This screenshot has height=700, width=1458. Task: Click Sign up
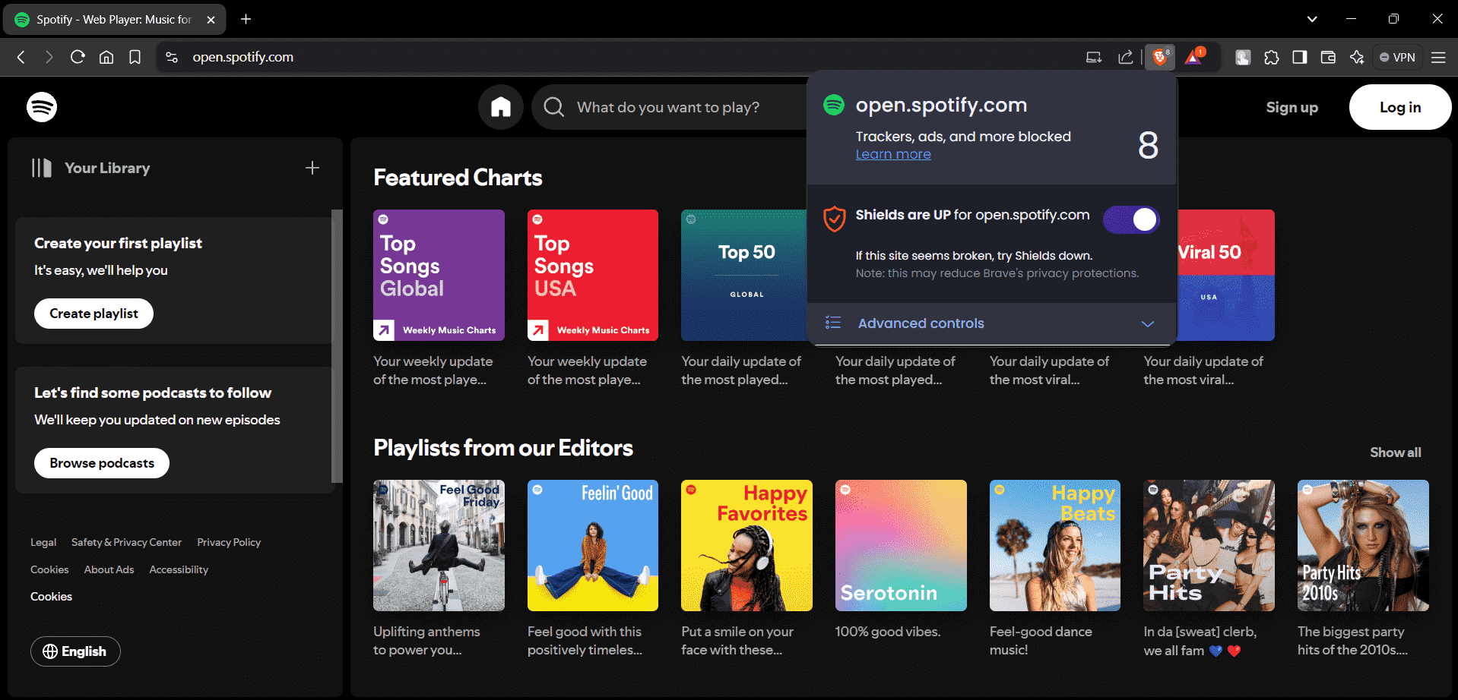pos(1292,107)
